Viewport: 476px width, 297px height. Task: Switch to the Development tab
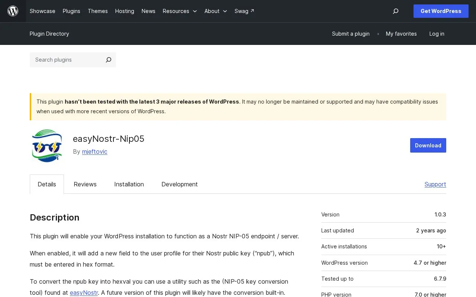point(180,184)
